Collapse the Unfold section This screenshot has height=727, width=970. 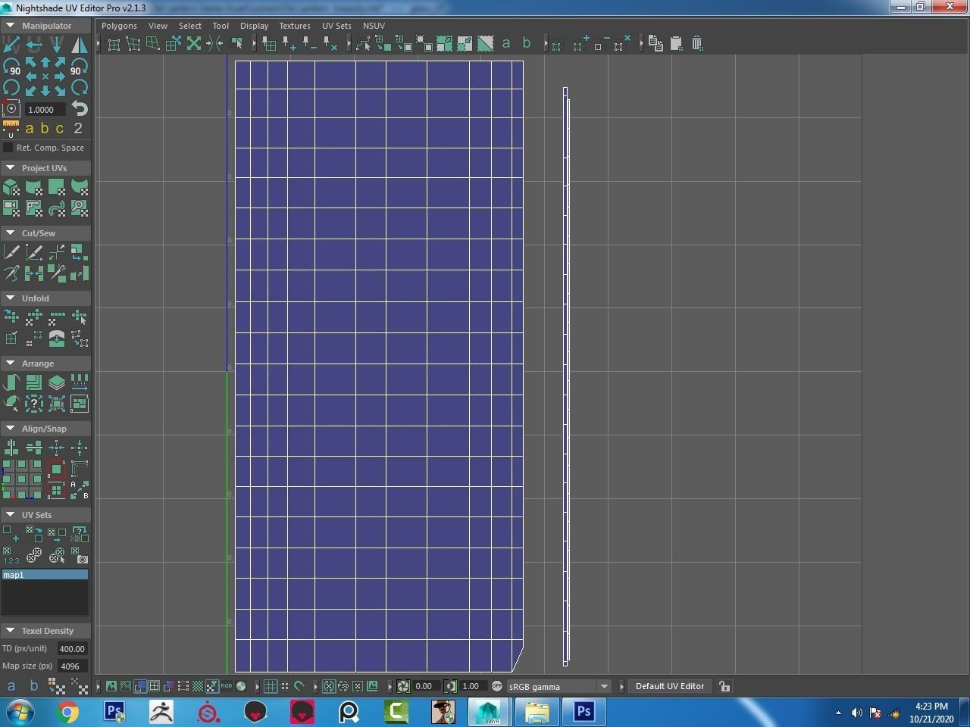tap(11, 298)
